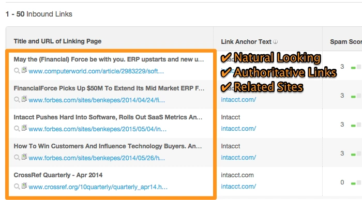Click the page icon beside forbes.com 2015/05/04 URL
The height and width of the screenshot is (200, 362).
click(x=24, y=128)
